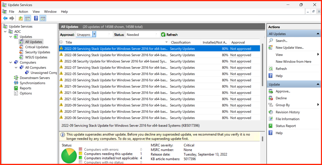Expand the Group By submenu arrow

pos(318,105)
